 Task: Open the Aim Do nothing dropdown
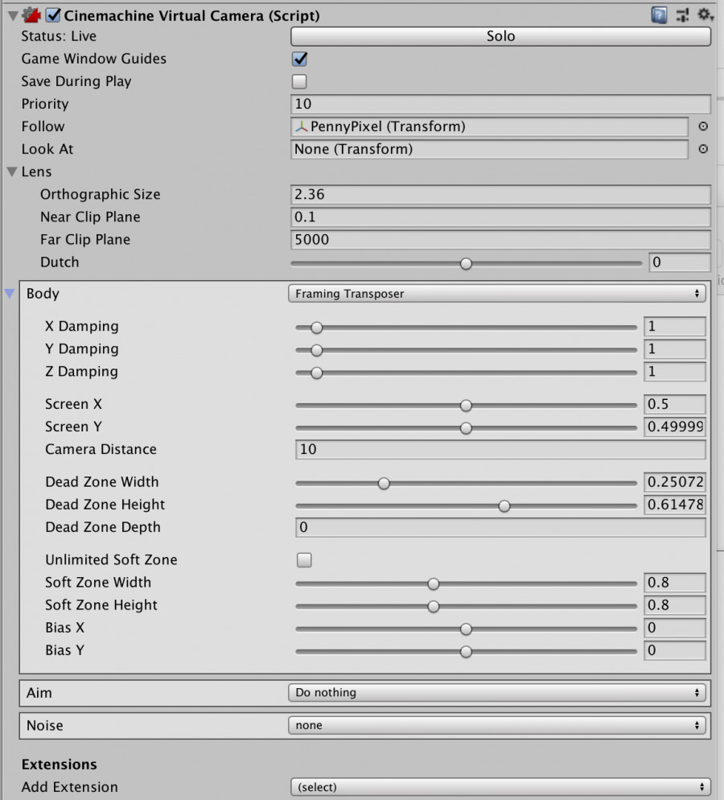(497, 692)
